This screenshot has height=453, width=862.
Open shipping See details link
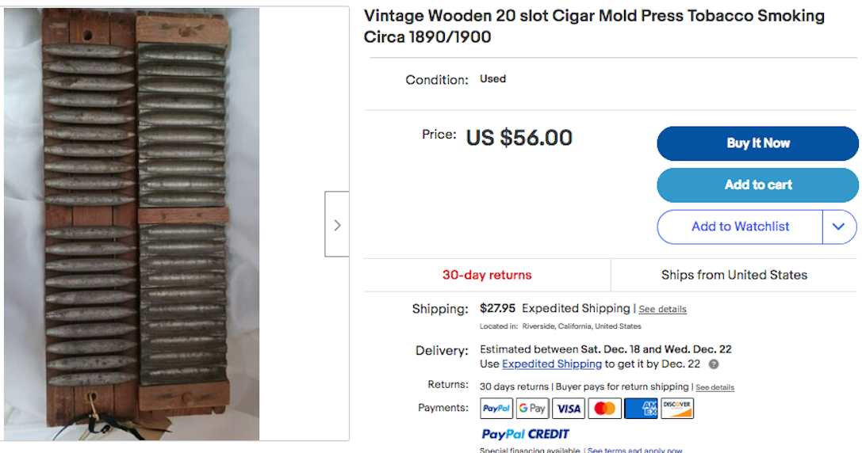pyautogui.click(x=662, y=309)
